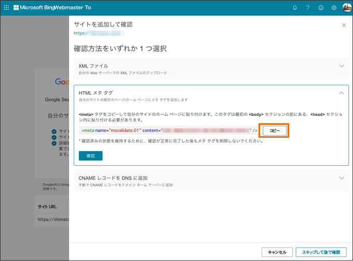This screenshot has height=261, width=353.
Task: Close the サイトを追加して確認 dialog
Action: tap(344, 25)
